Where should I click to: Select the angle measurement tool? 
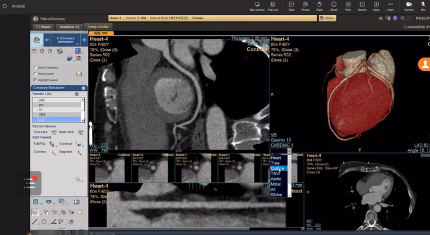[54, 222]
